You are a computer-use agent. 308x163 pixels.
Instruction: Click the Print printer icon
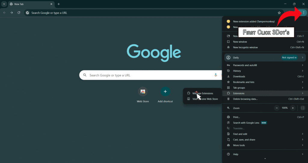point(228,117)
